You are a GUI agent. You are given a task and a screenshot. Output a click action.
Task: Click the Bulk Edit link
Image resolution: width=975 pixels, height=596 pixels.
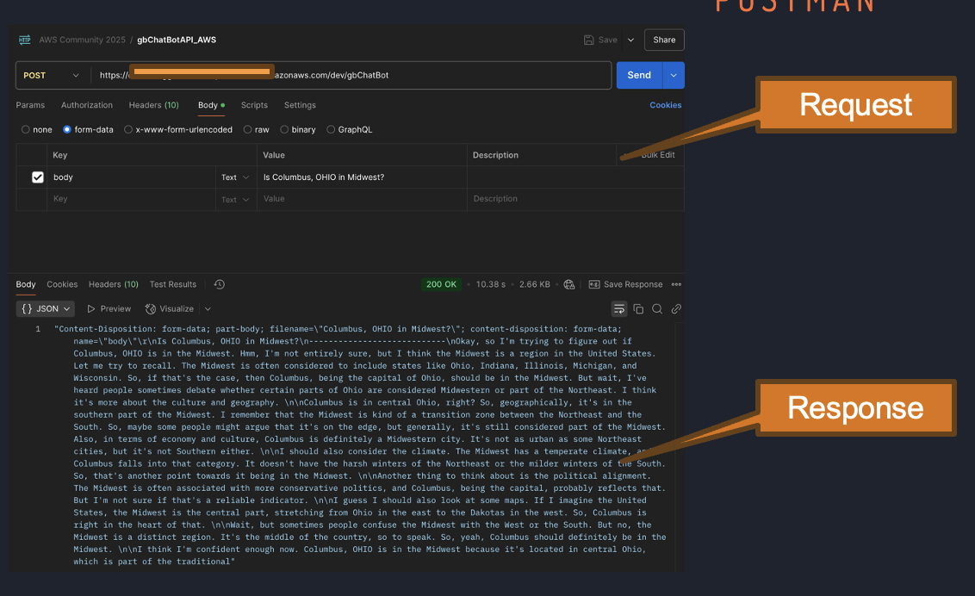(x=658, y=155)
